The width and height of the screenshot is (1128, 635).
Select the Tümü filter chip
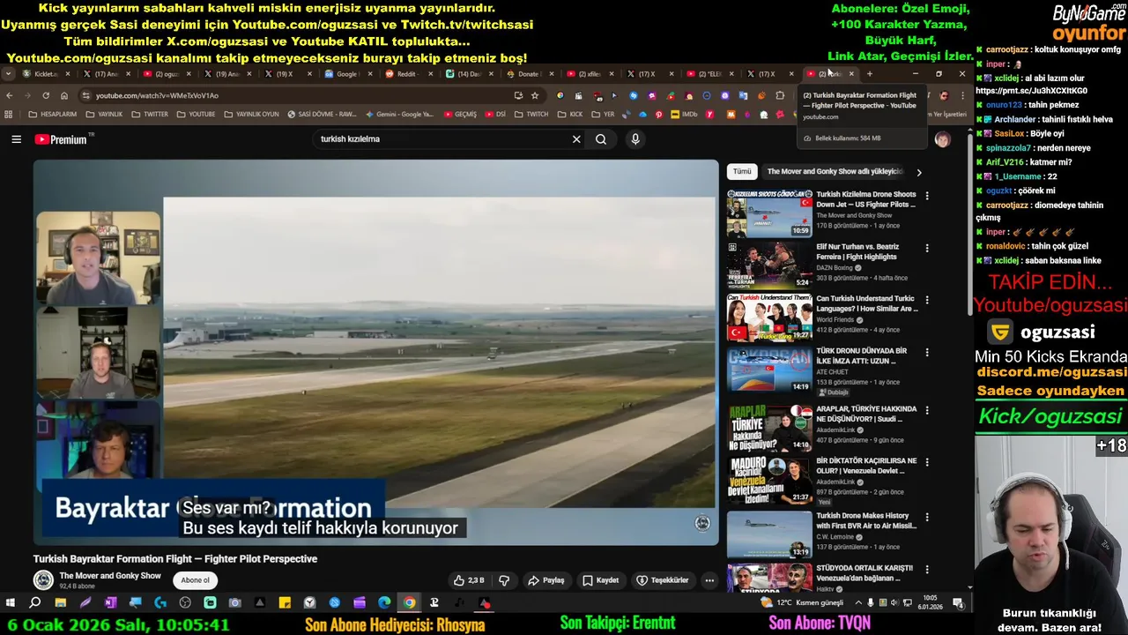742,172
